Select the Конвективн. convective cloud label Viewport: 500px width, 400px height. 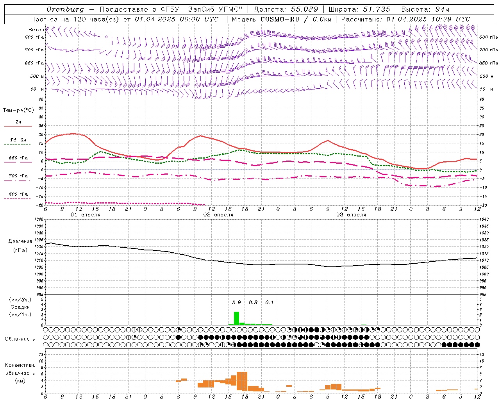point(20,365)
